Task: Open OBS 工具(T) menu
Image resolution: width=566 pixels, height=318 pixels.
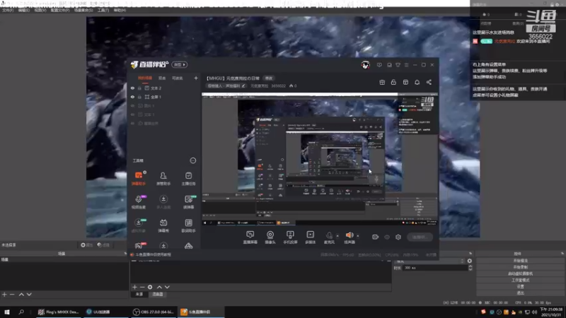Action: coord(103,10)
